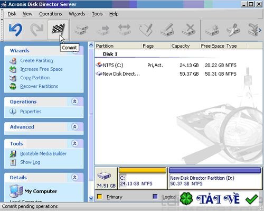This screenshot has height=211, width=264.
Task: Click the Bootable Media Builder icon
Action: click(13, 154)
